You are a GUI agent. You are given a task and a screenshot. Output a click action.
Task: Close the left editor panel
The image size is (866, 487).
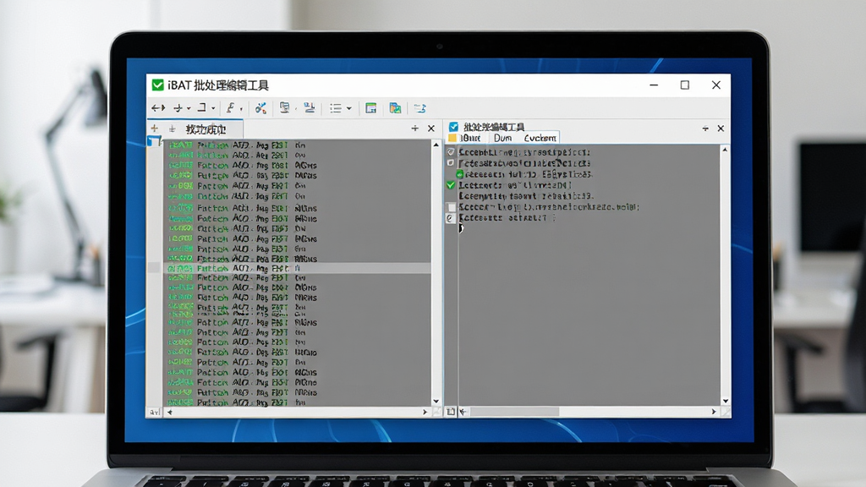coord(431,129)
